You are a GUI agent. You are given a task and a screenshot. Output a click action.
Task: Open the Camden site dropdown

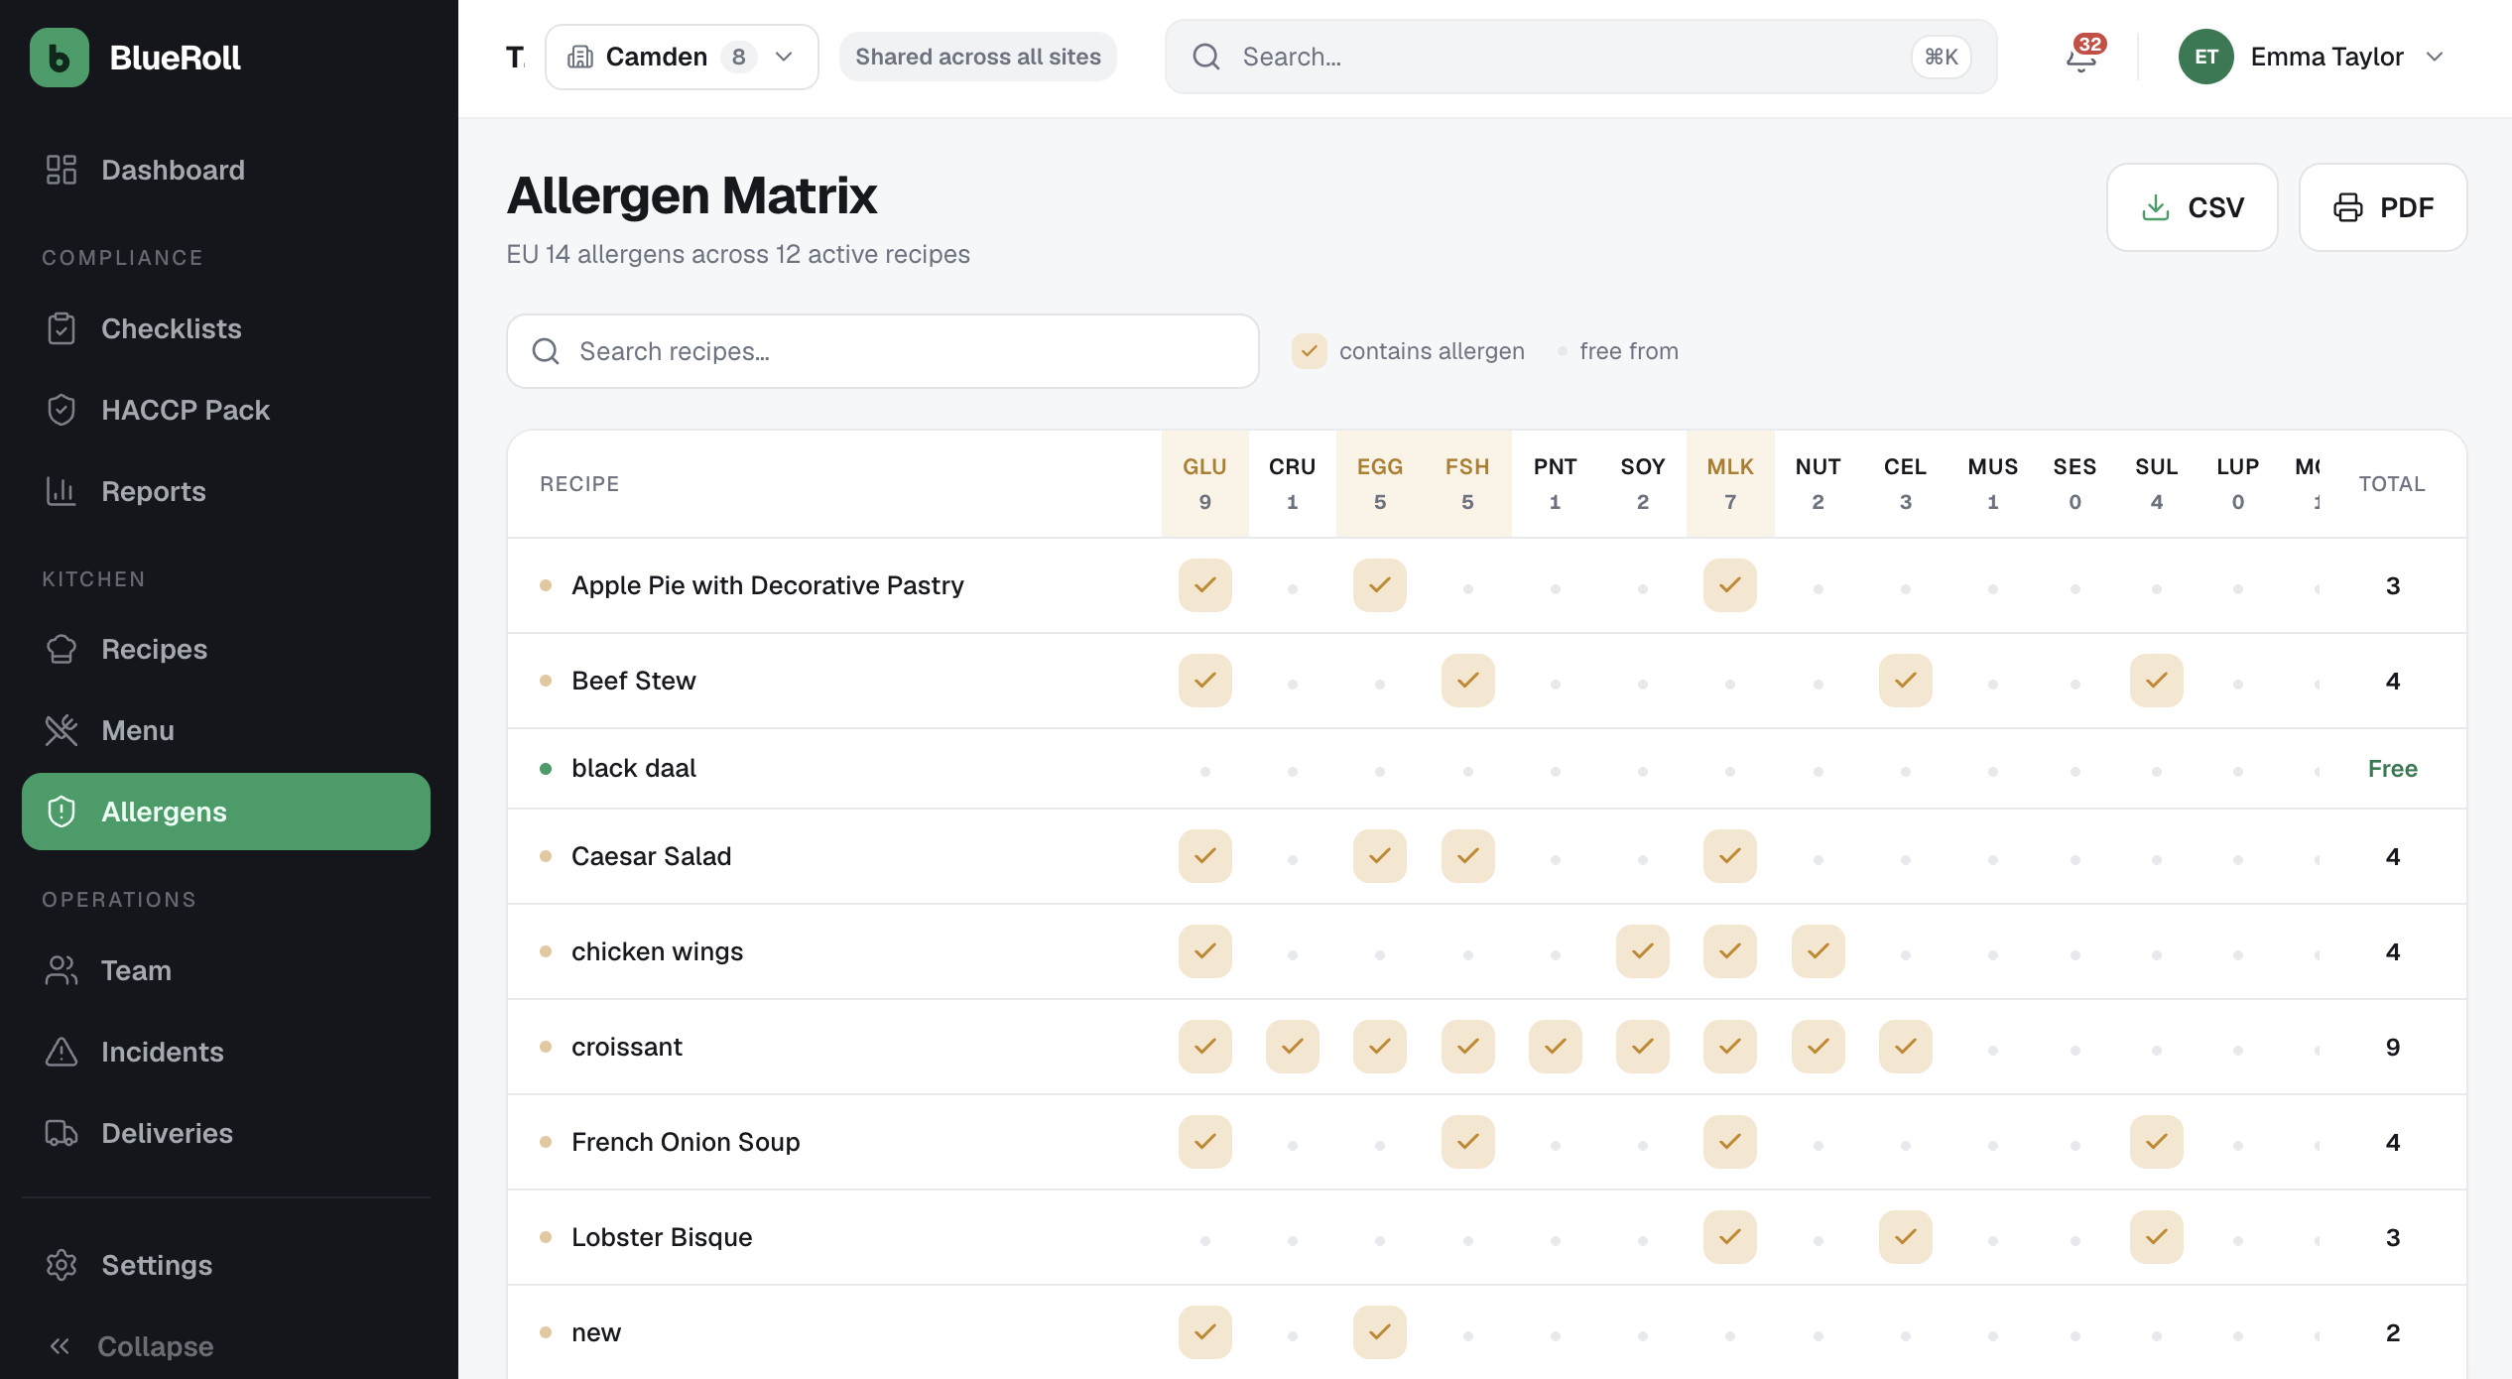(x=682, y=57)
